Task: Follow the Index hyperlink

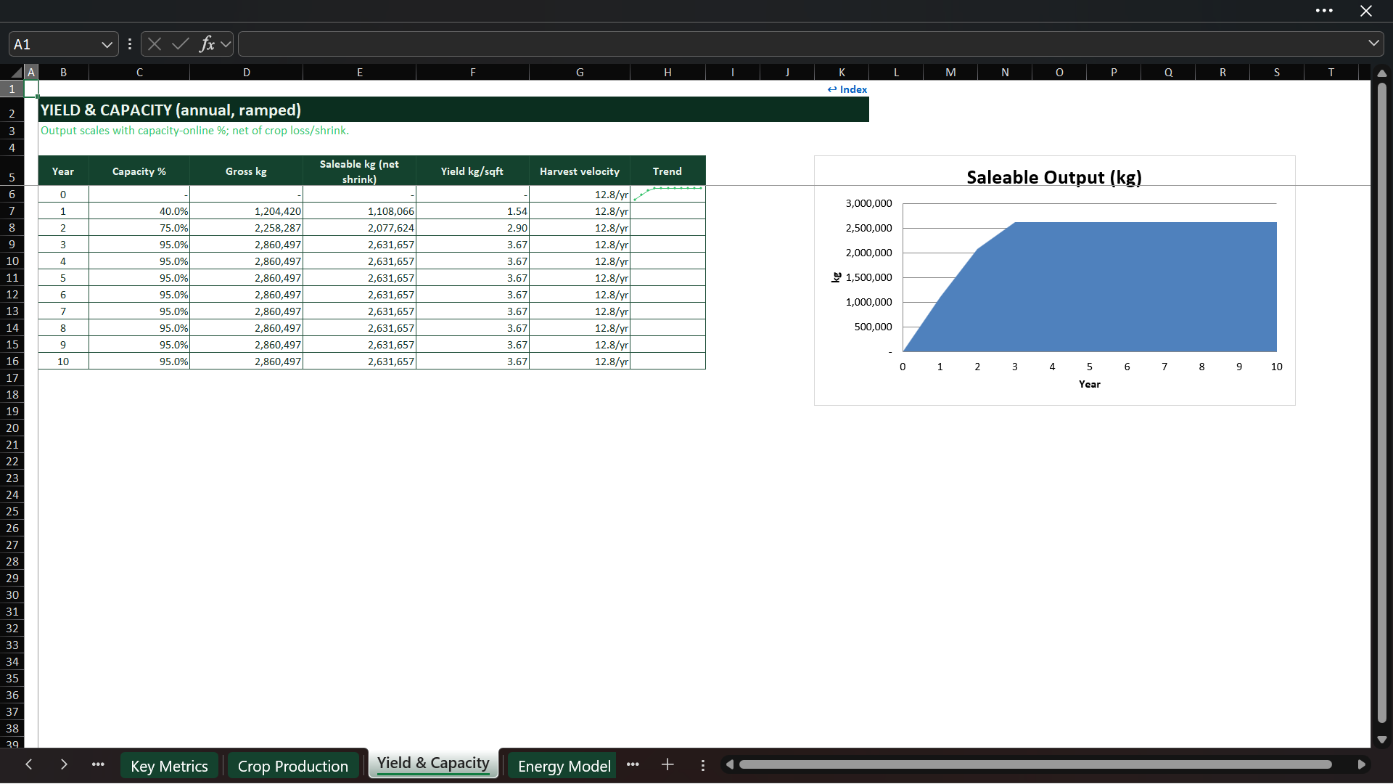Action: pyautogui.click(x=847, y=89)
